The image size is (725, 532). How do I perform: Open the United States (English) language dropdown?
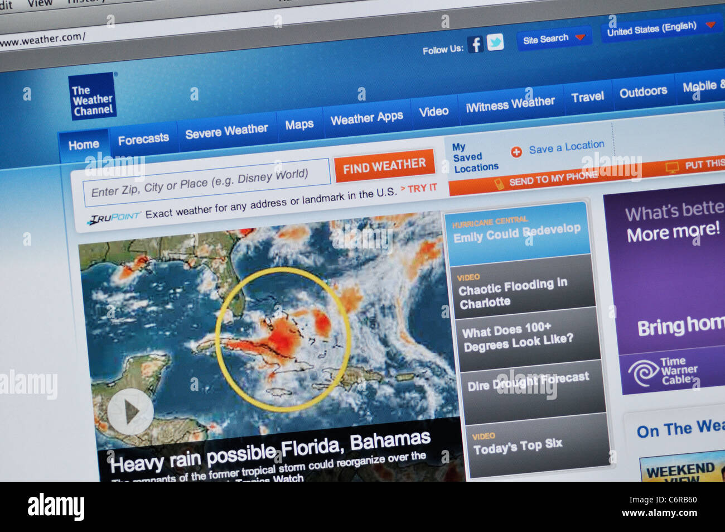point(660,28)
